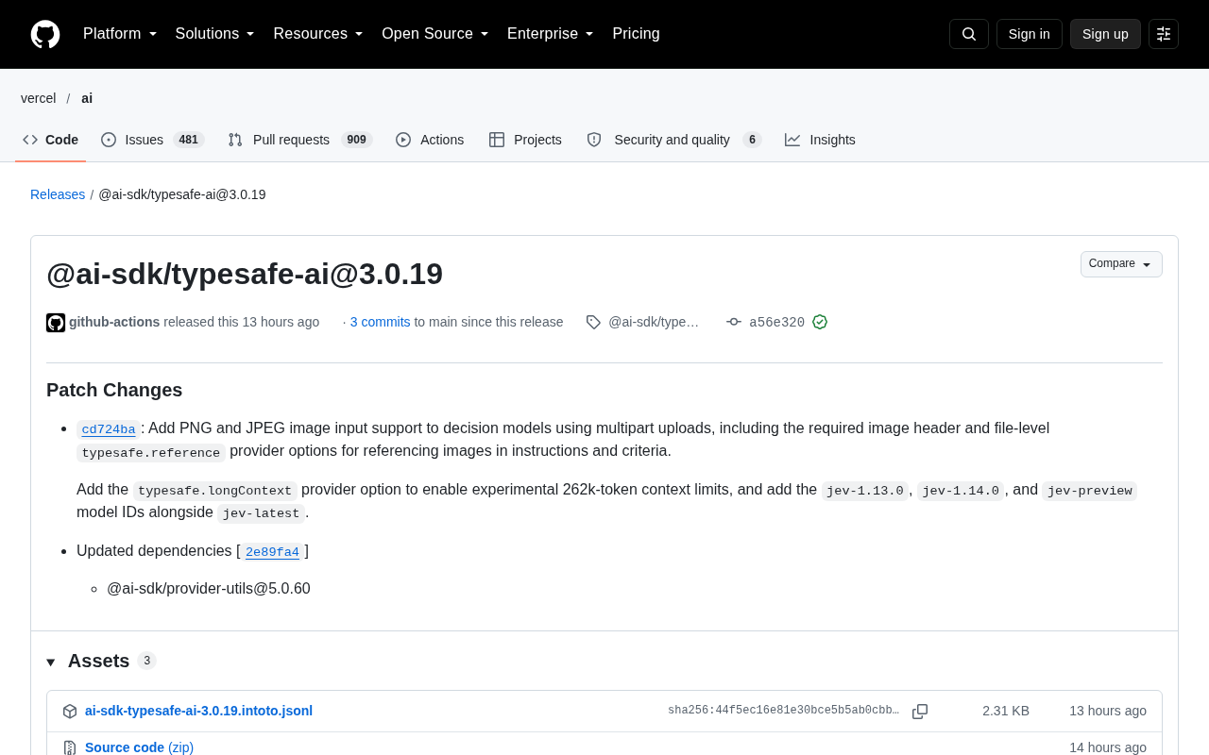Open the ai repository link
Screen dimensions: 1209x755
point(87,98)
